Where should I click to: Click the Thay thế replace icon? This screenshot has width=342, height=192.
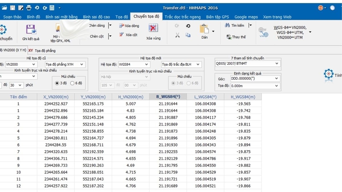coord(229,37)
